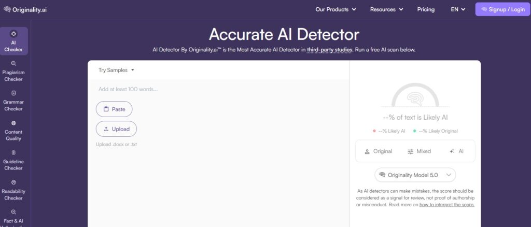
Task: Click the sparkle icon beside AI
Action: coord(452,151)
